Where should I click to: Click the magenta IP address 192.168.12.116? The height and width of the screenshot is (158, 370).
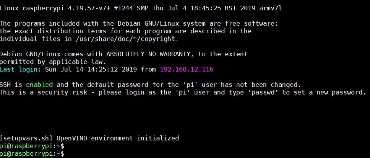(x=187, y=69)
